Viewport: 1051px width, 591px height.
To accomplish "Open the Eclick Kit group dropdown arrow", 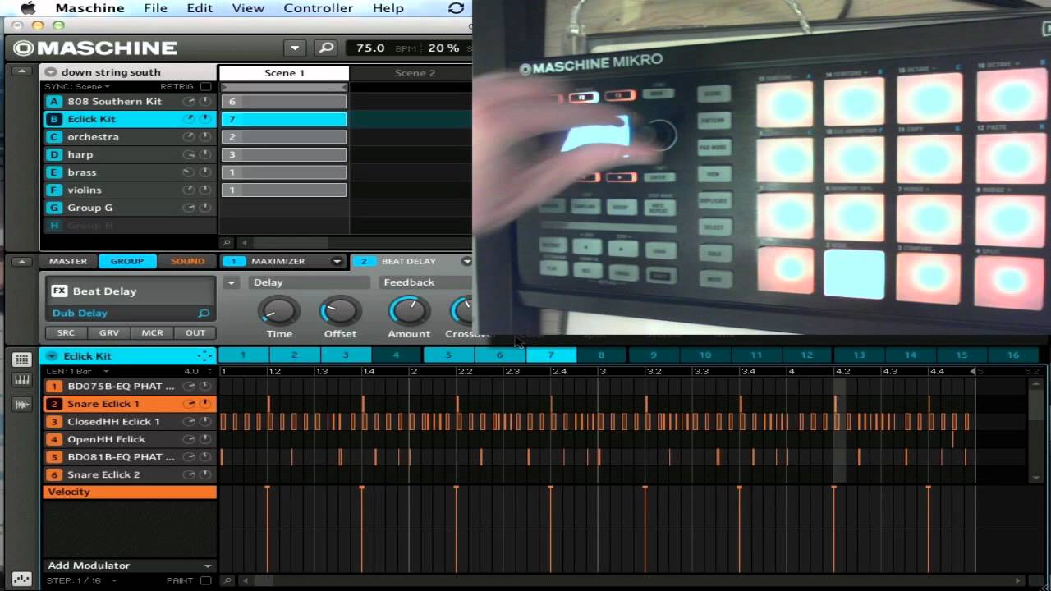I will (53, 356).
